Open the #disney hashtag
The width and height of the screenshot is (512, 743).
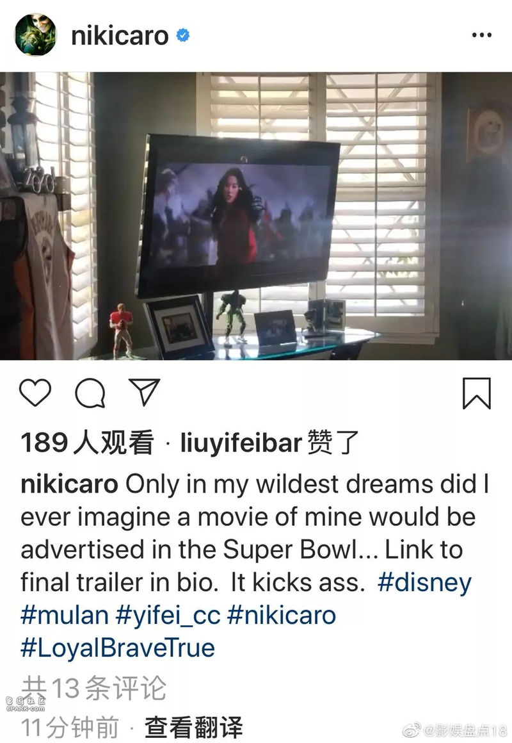click(x=424, y=582)
